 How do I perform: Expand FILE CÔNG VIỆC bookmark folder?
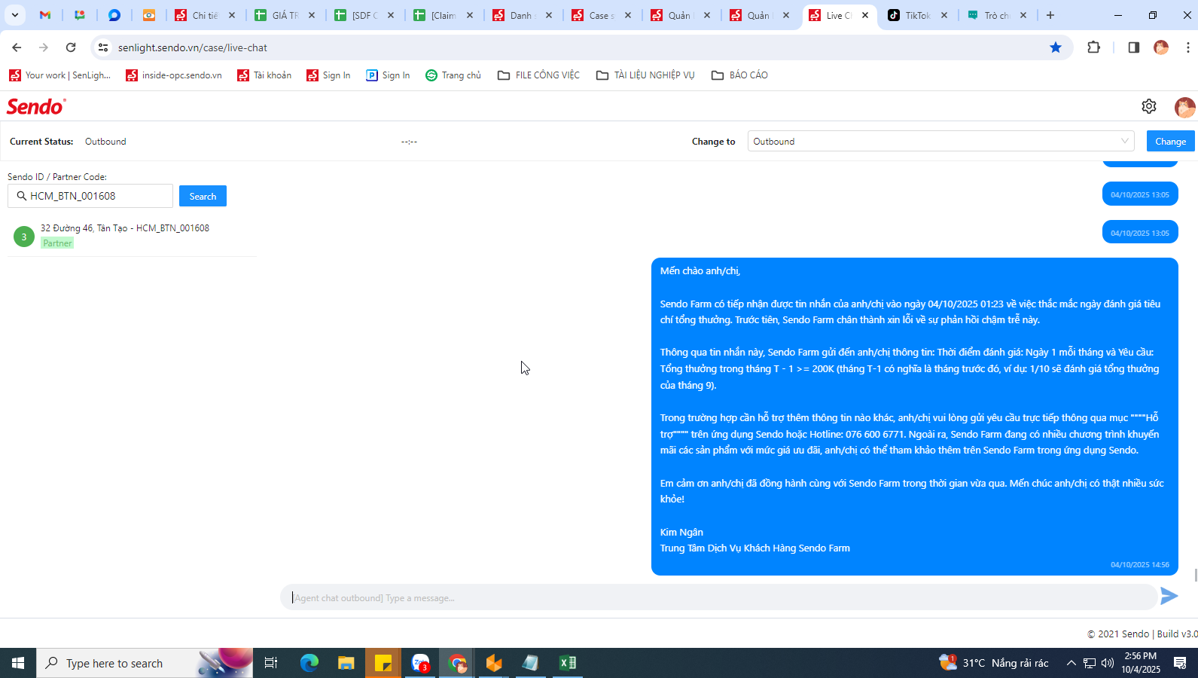538,75
